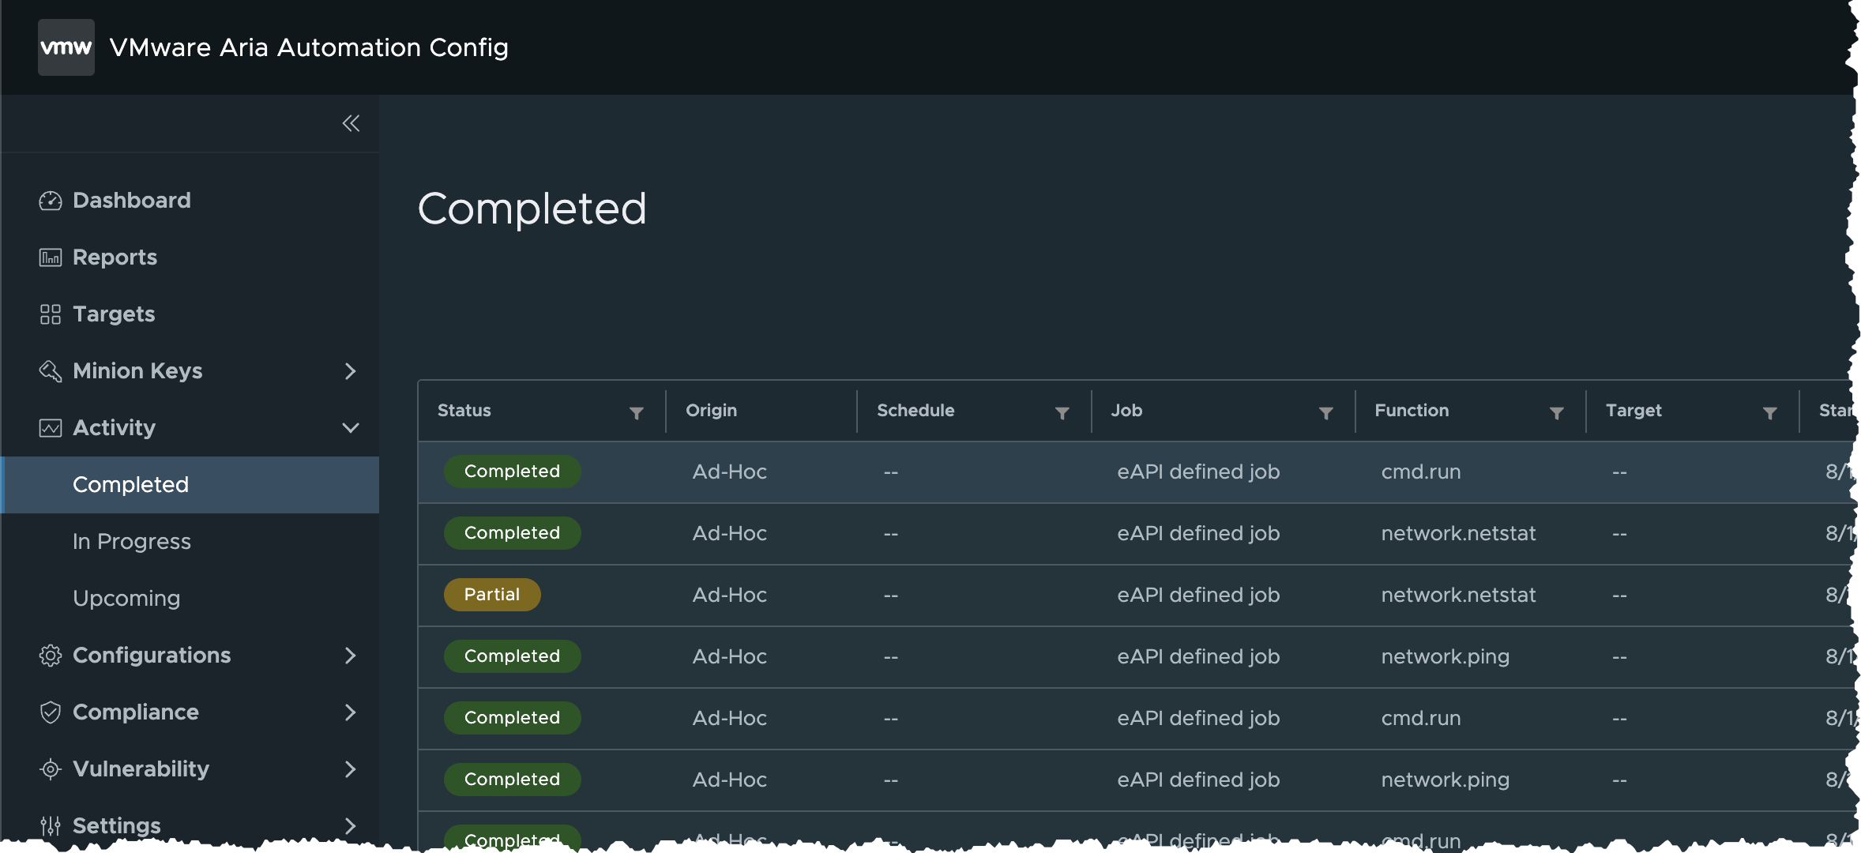The width and height of the screenshot is (1861, 853).
Task: Click Completed badge in first cmd.run row
Action: (x=512, y=472)
